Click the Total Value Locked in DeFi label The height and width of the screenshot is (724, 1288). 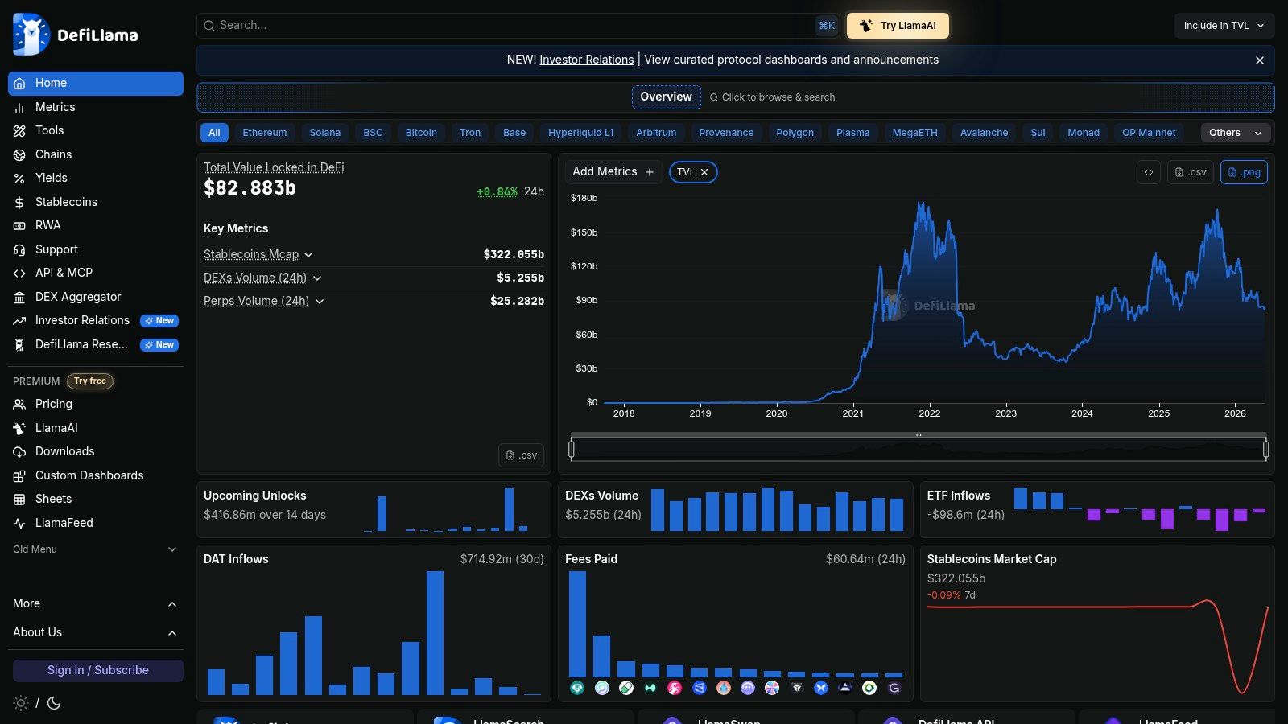point(274,167)
